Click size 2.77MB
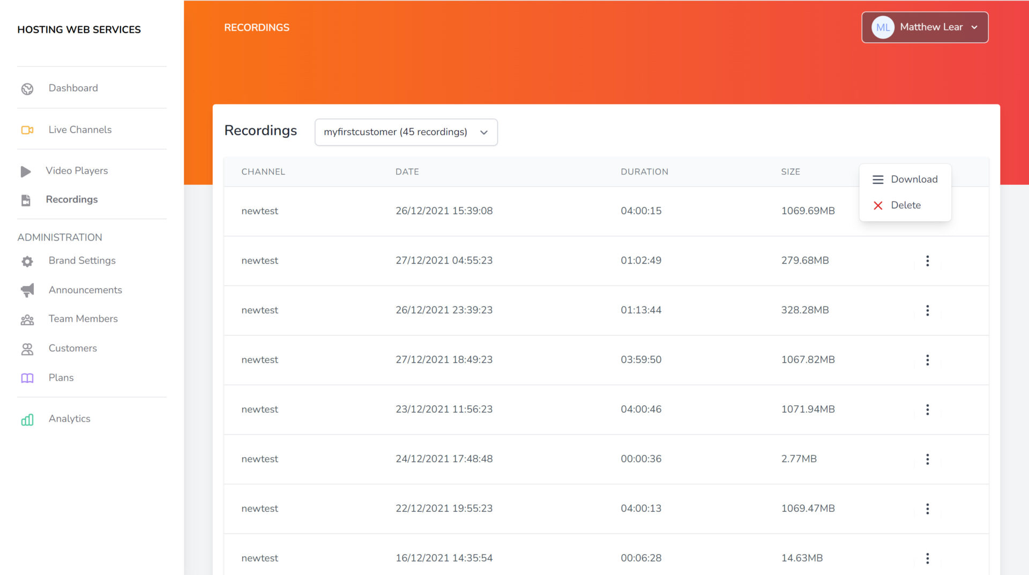Image resolution: width=1029 pixels, height=575 pixels. click(799, 459)
